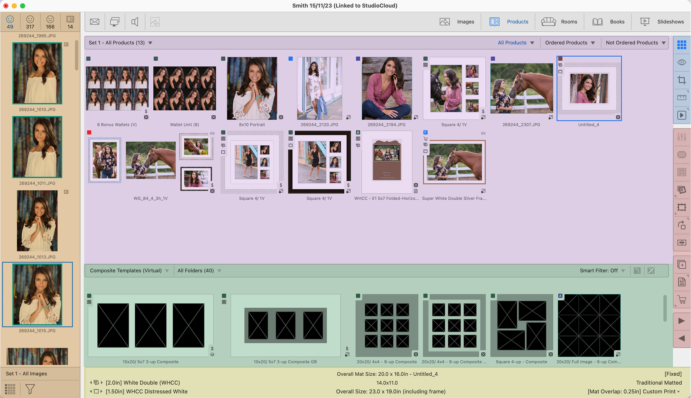The image size is (691, 398).
Task: Switch to the Slideshows tab
Action: (x=662, y=22)
